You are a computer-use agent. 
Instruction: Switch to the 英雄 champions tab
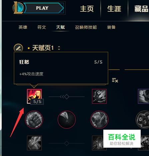point(23,27)
